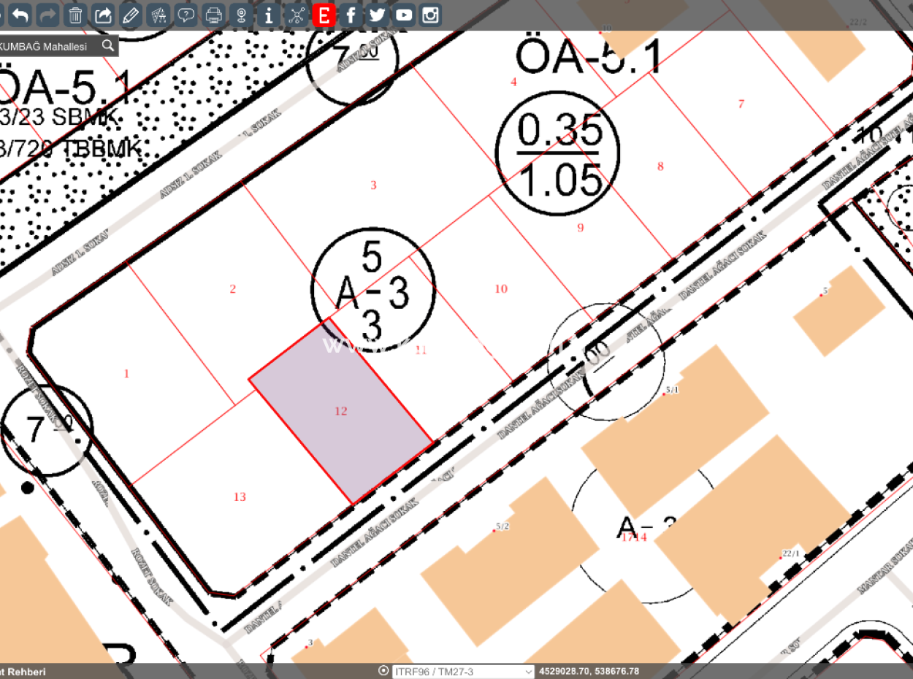Click the location pin marker tool
This screenshot has width=913, height=679.
[241, 15]
